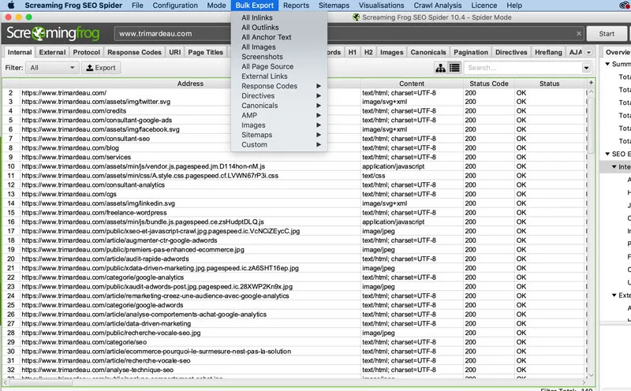Select All Images export option
Viewport: 631px width, 391px height.
tap(259, 47)
